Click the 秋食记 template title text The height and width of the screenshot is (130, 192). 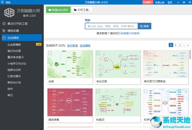tap(100, 120)
